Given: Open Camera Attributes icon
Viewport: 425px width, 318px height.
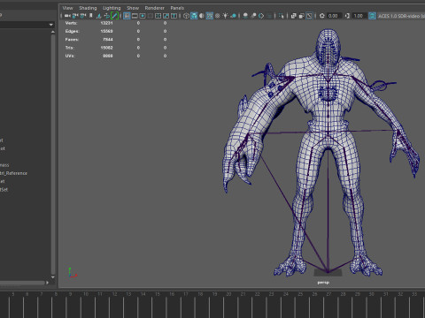Looking at the screenshot, I should 83,16.
